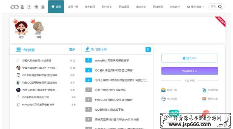Click the 搜索 search input field
The image size is (233, 129).
click(x=213, y=7)
